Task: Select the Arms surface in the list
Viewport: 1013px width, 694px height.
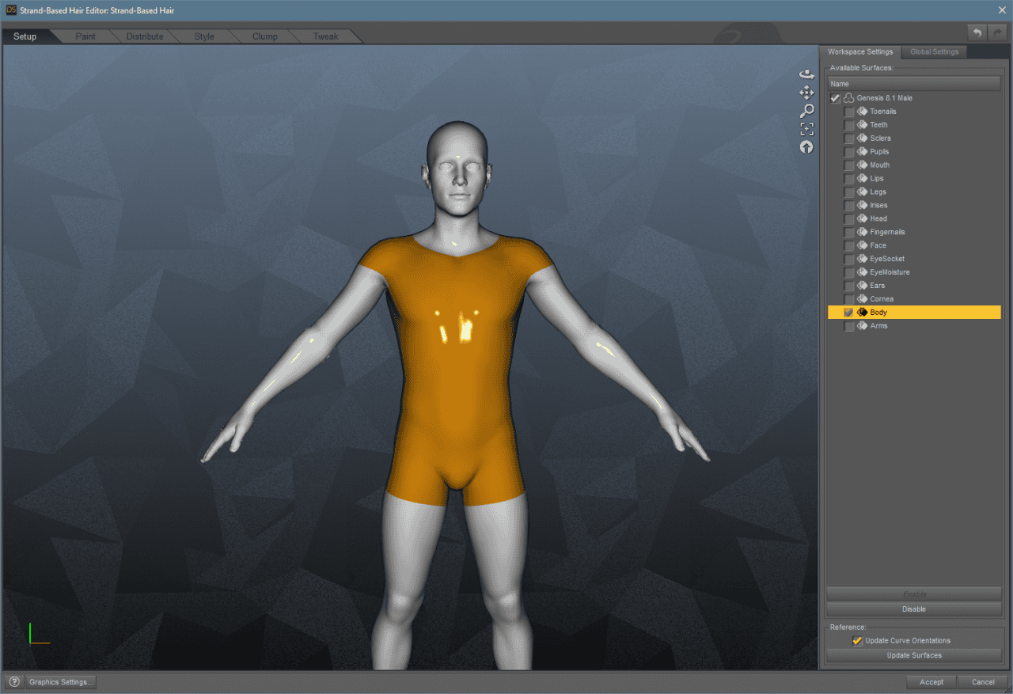Action: (878, 325)
